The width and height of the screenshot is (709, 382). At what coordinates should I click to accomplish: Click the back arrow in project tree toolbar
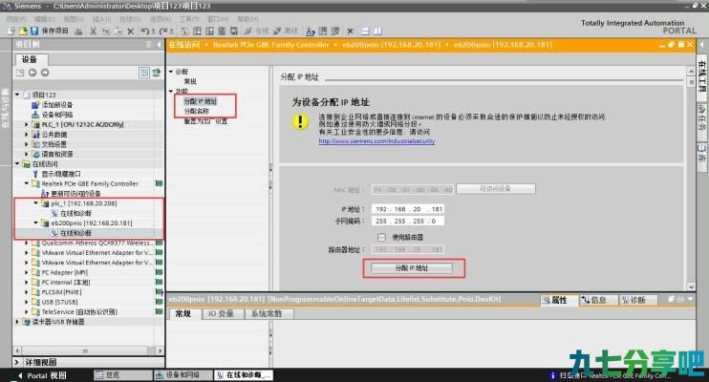pyautogui.click(x=32, y=73)
